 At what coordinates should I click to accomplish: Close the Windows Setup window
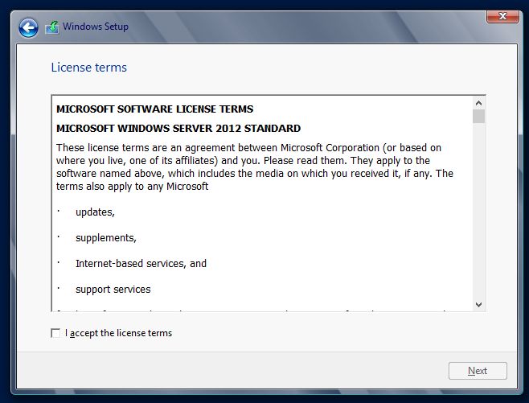point(502,16)
